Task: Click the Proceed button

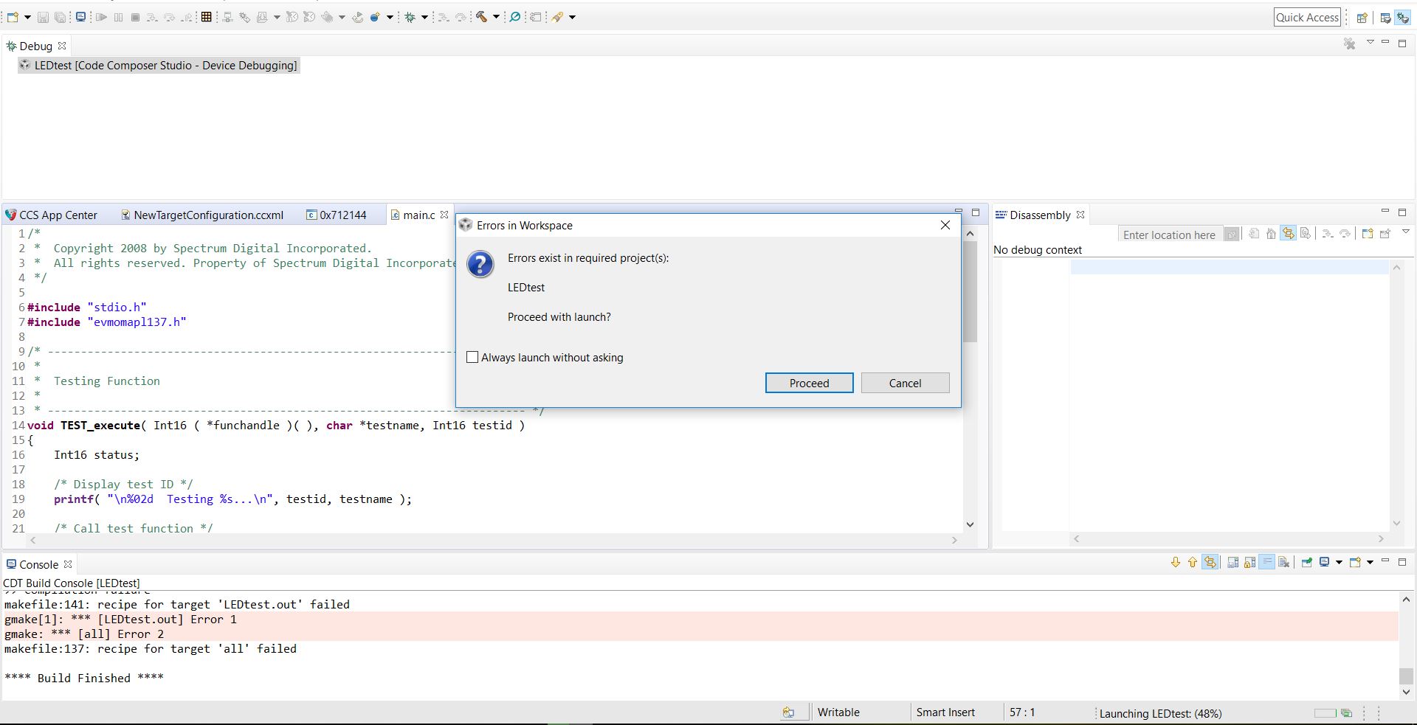Action: click(809, 383)
